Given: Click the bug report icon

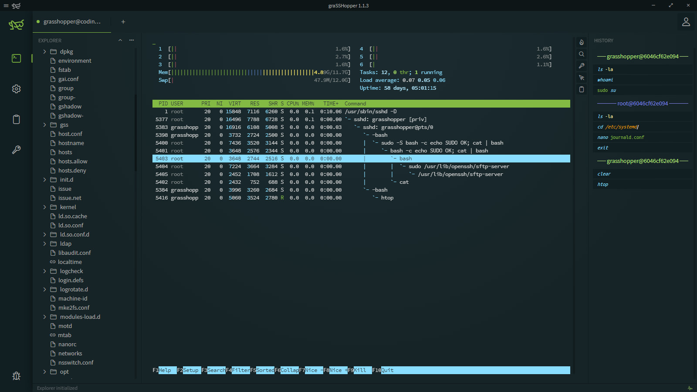Looking at the screenshot, I should 16,376.
